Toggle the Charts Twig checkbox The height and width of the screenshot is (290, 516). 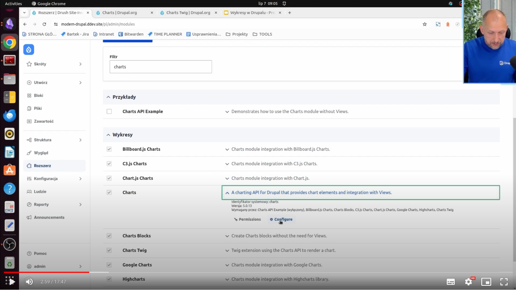109,250
